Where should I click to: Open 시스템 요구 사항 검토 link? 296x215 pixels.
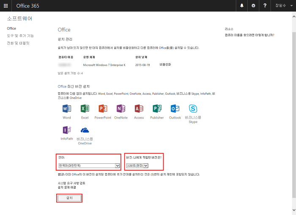tap(71, 183)
